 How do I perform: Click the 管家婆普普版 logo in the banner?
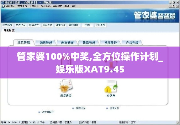[155, 15]
